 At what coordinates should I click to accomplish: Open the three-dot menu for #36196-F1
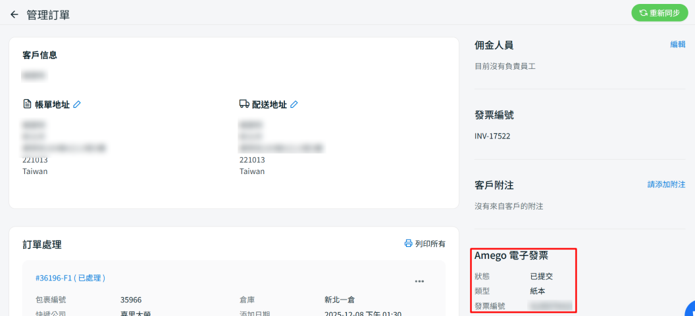tap(419, 282)
